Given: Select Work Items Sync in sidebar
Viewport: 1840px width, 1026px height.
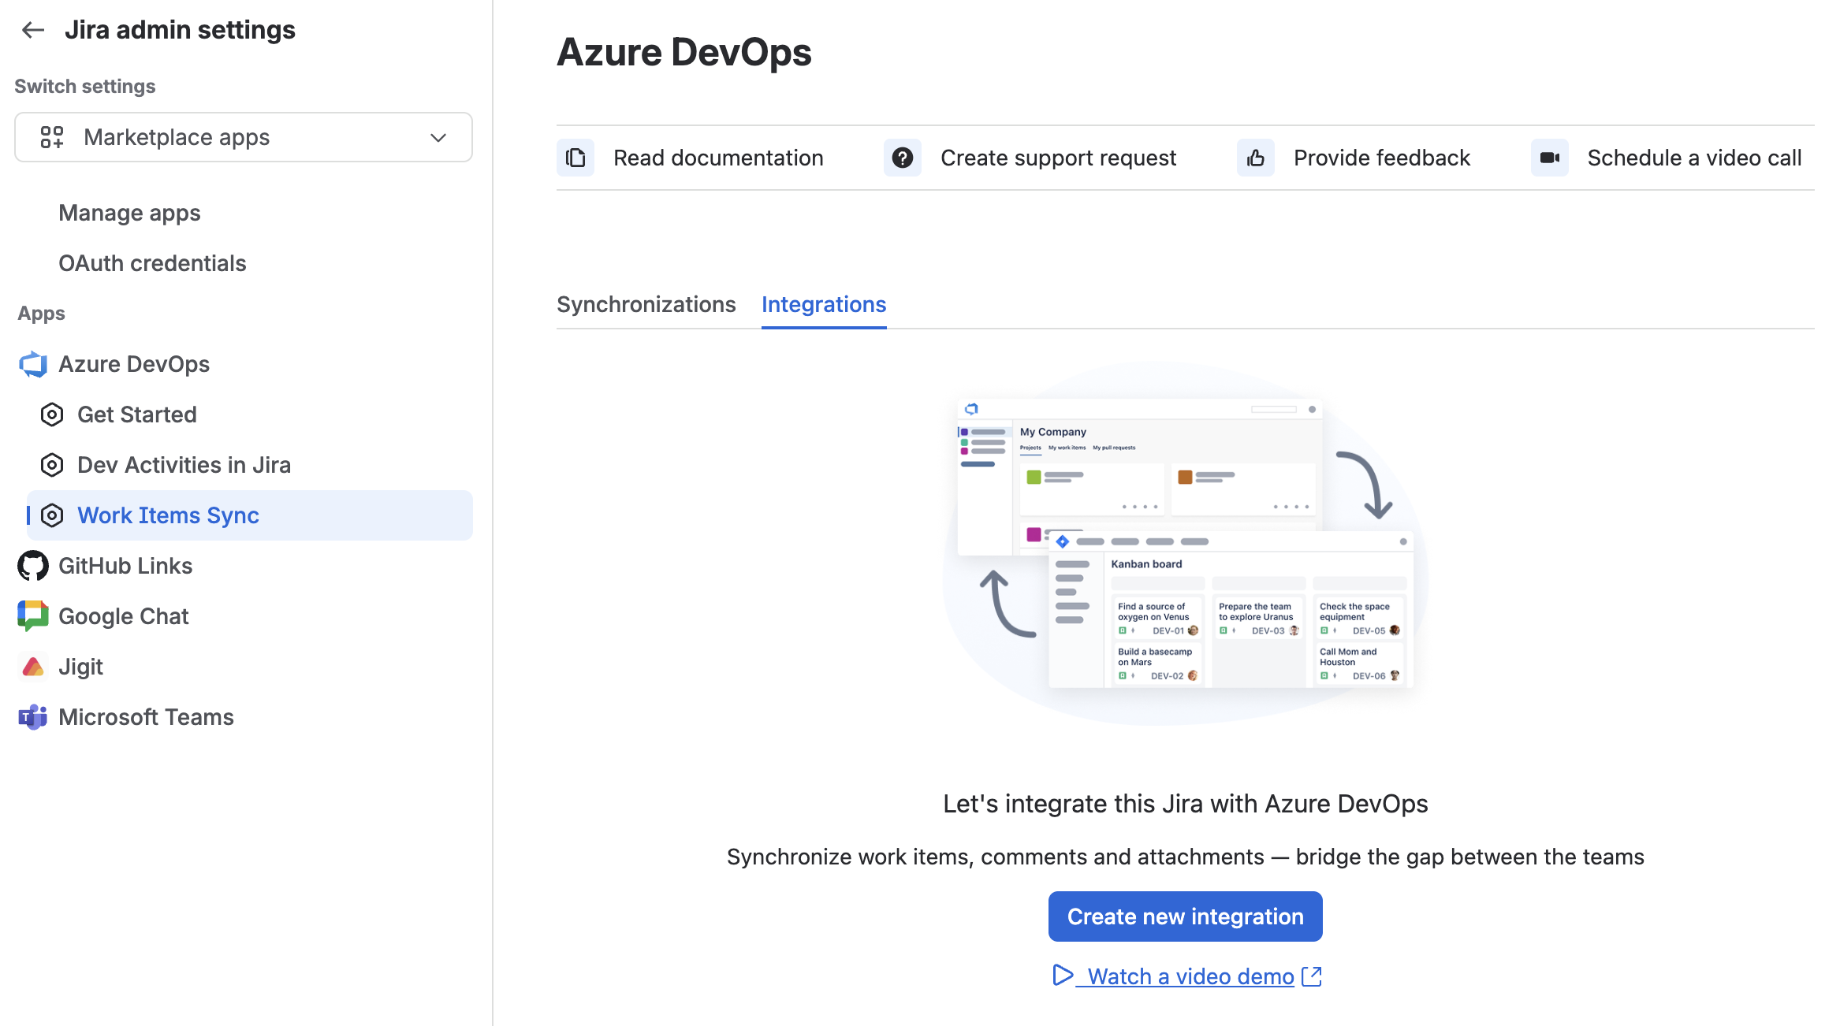Looking at the screenshot, I should [x=250, y=515].
